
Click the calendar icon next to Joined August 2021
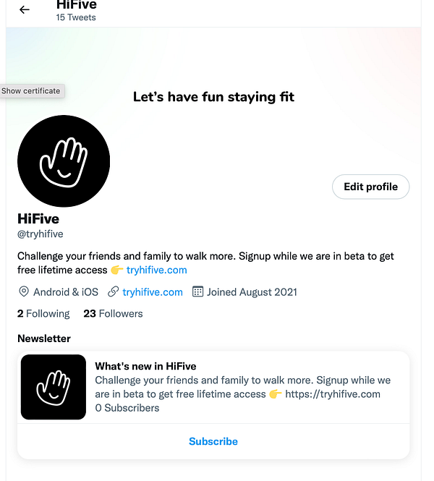pos(197,291)
